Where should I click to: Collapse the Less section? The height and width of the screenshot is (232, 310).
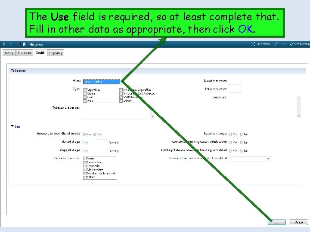[15, 126]
